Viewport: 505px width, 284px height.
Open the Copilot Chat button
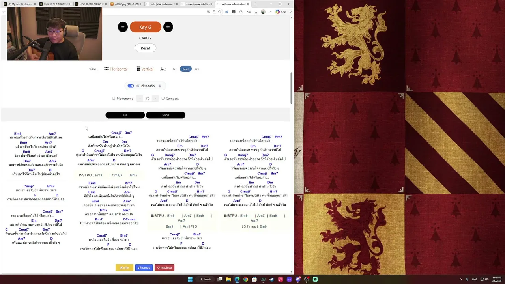(281, 12)
